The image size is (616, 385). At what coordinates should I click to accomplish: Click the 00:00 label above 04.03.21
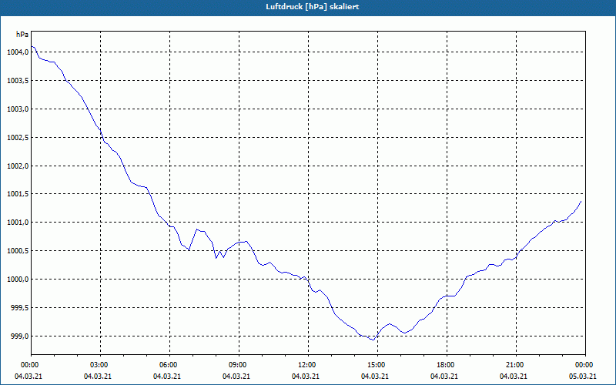(32, 365)
